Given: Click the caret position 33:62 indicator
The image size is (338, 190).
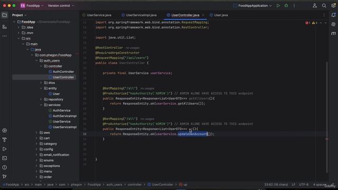Looking at the screenshot, I should [x=276, y=185].
